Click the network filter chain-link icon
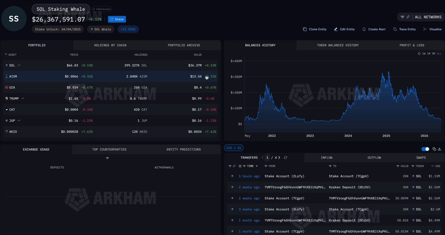Screen dimensions: 445x235 click(408, 17)
